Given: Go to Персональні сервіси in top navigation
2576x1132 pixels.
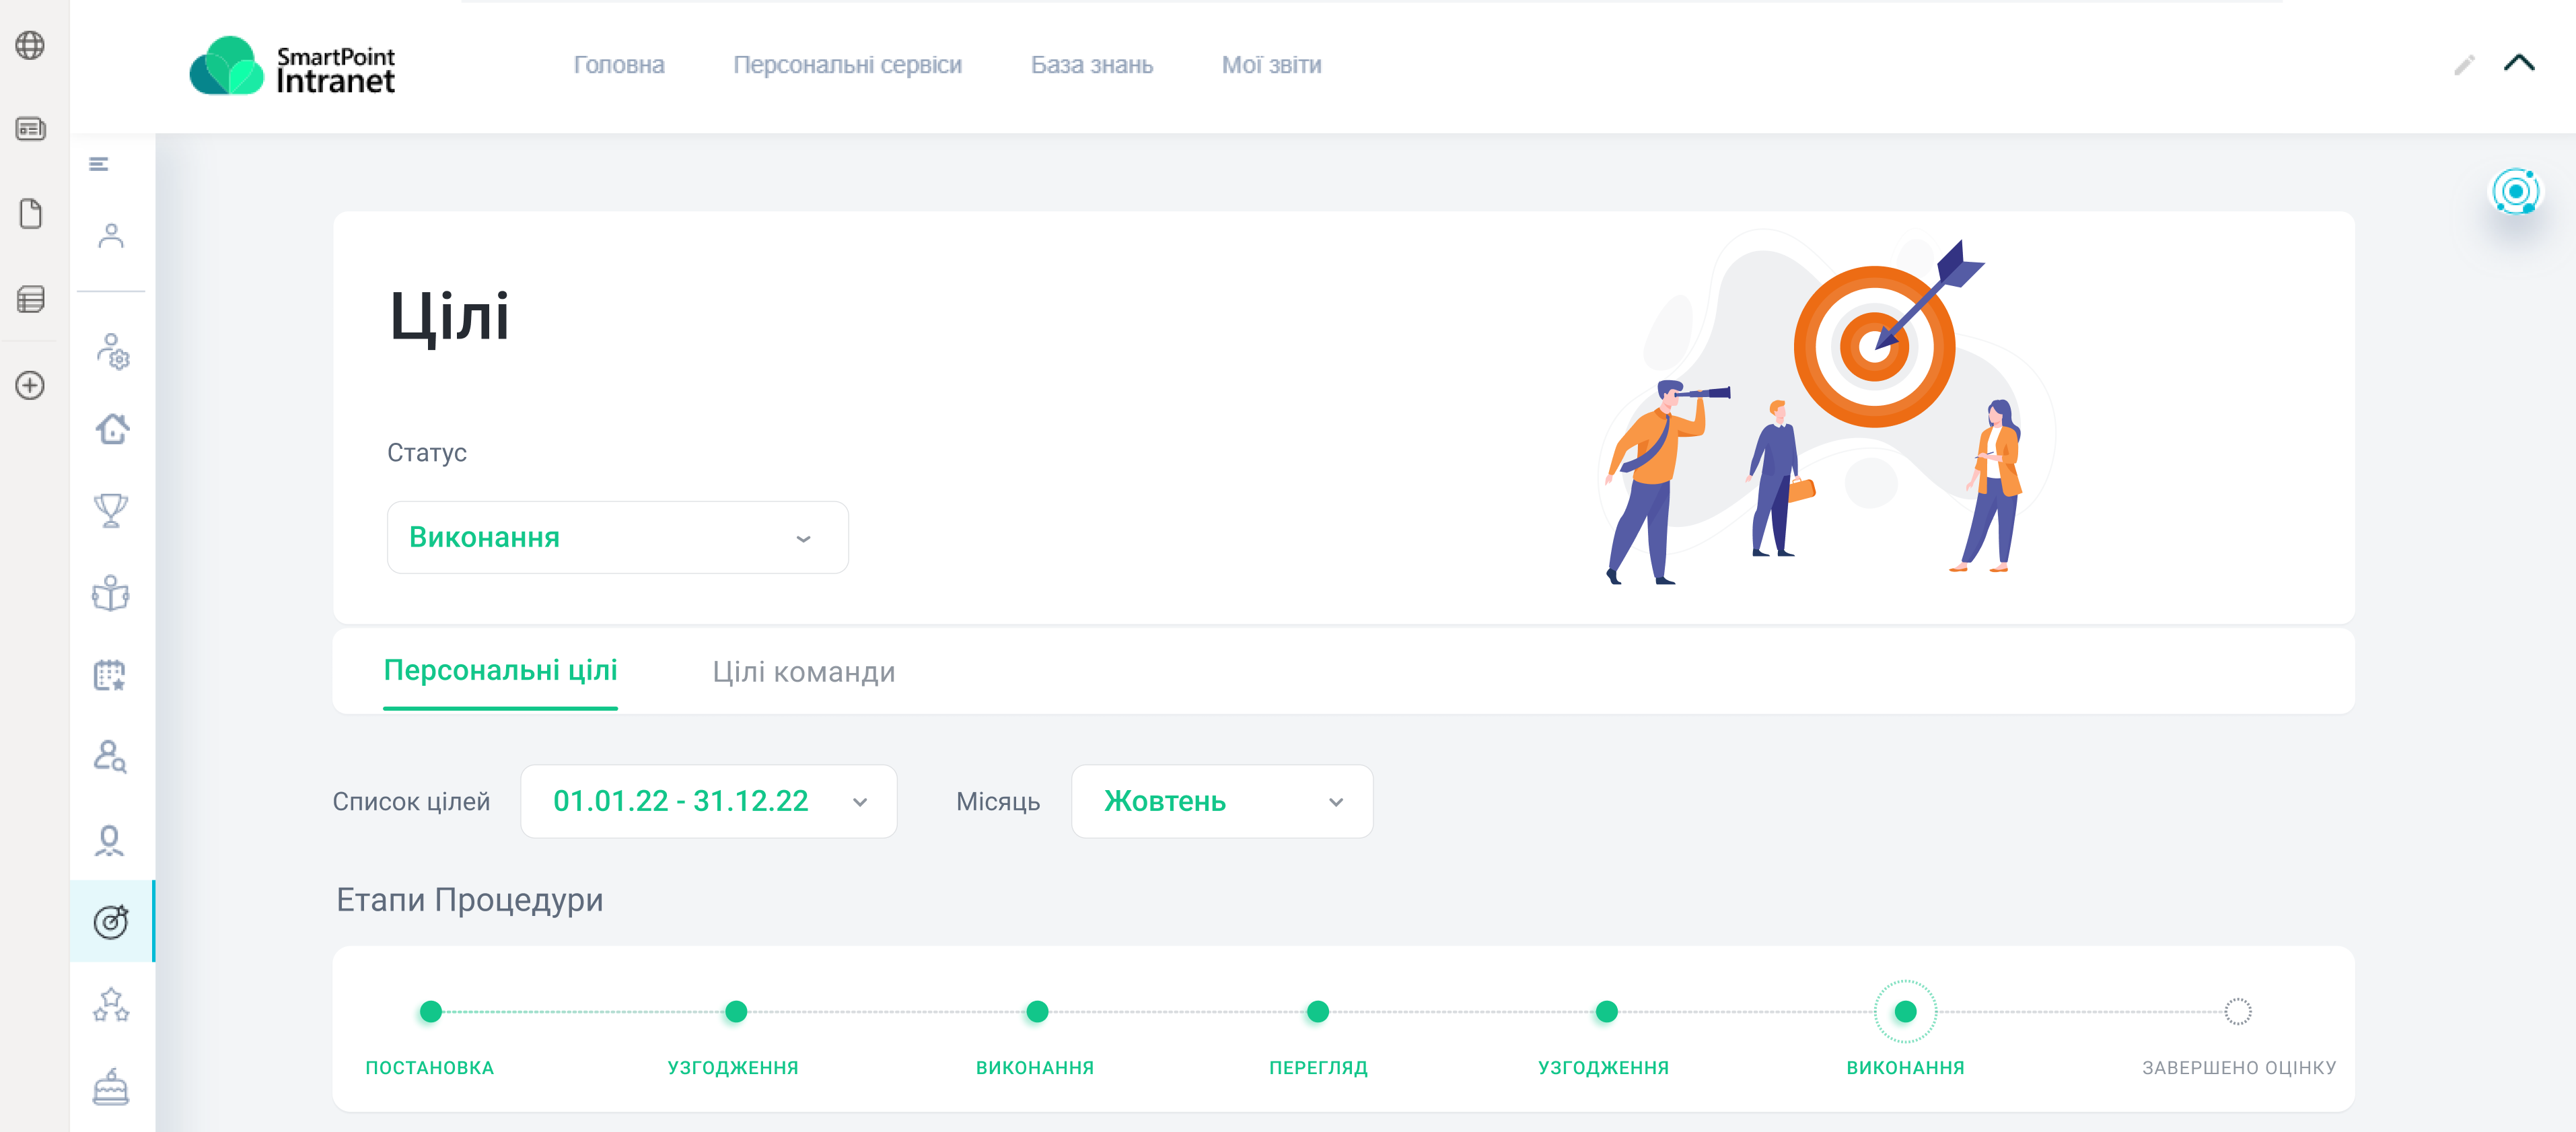Looking at the screenshot, I should (x=847, y=65).
